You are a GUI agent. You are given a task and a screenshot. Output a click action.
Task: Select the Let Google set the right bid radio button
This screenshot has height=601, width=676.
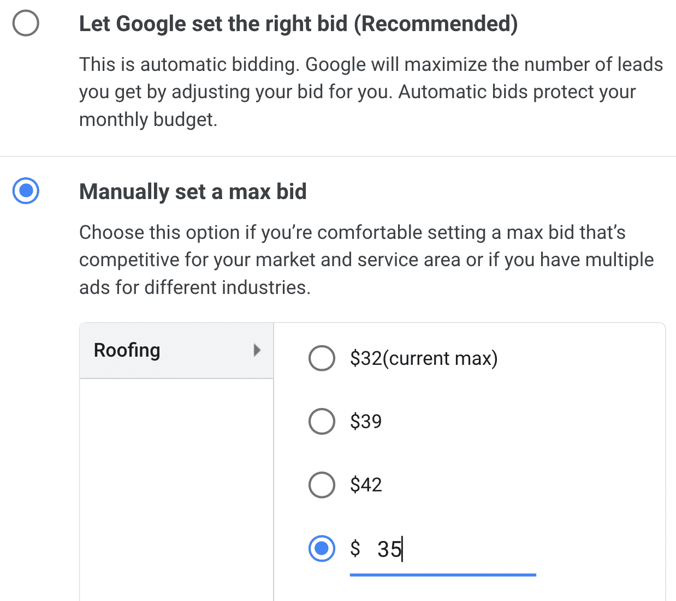tap(26, 23)
